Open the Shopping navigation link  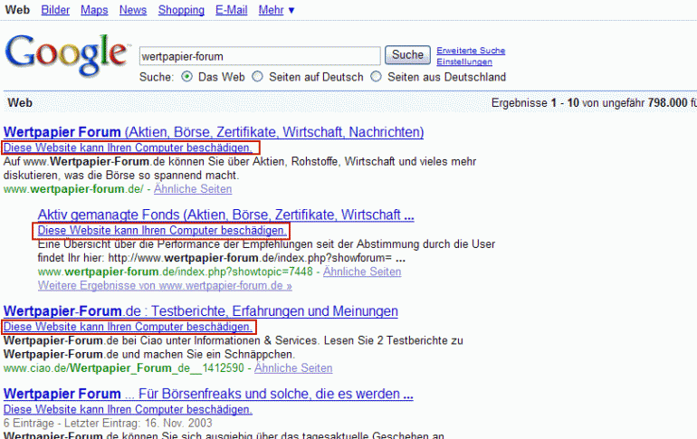(181, 10)
